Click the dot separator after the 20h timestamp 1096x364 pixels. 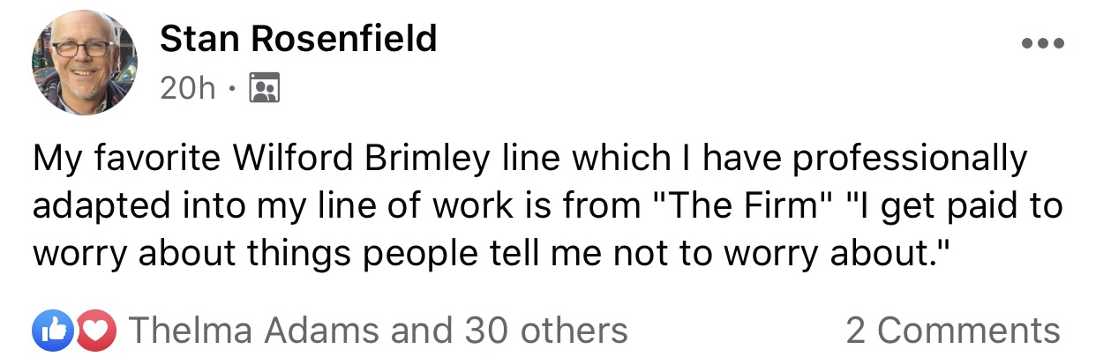(x=233, y=88)
